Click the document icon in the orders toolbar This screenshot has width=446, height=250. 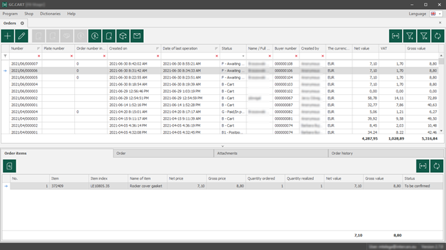coord(109,36)
